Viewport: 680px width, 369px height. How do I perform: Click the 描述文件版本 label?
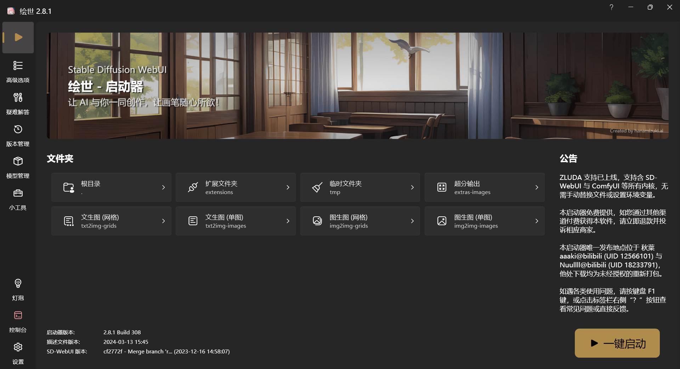click(x=63, y=342)
